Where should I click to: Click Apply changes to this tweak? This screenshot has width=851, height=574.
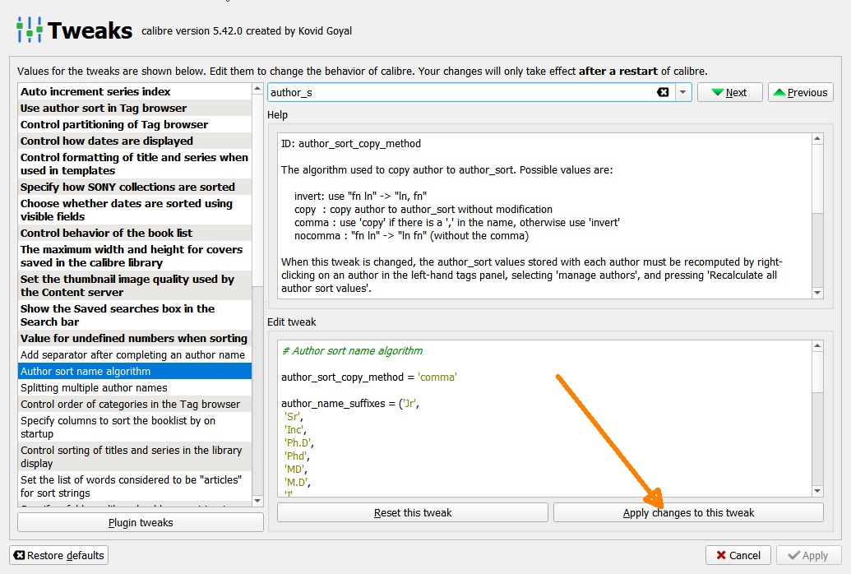point(688,512)
